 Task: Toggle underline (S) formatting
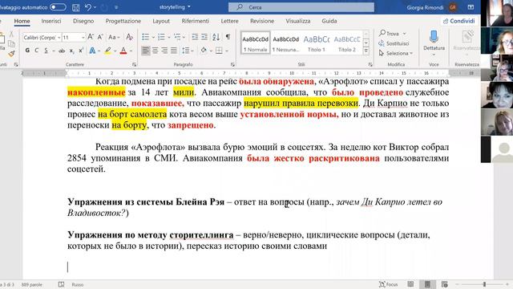(46, 51)
